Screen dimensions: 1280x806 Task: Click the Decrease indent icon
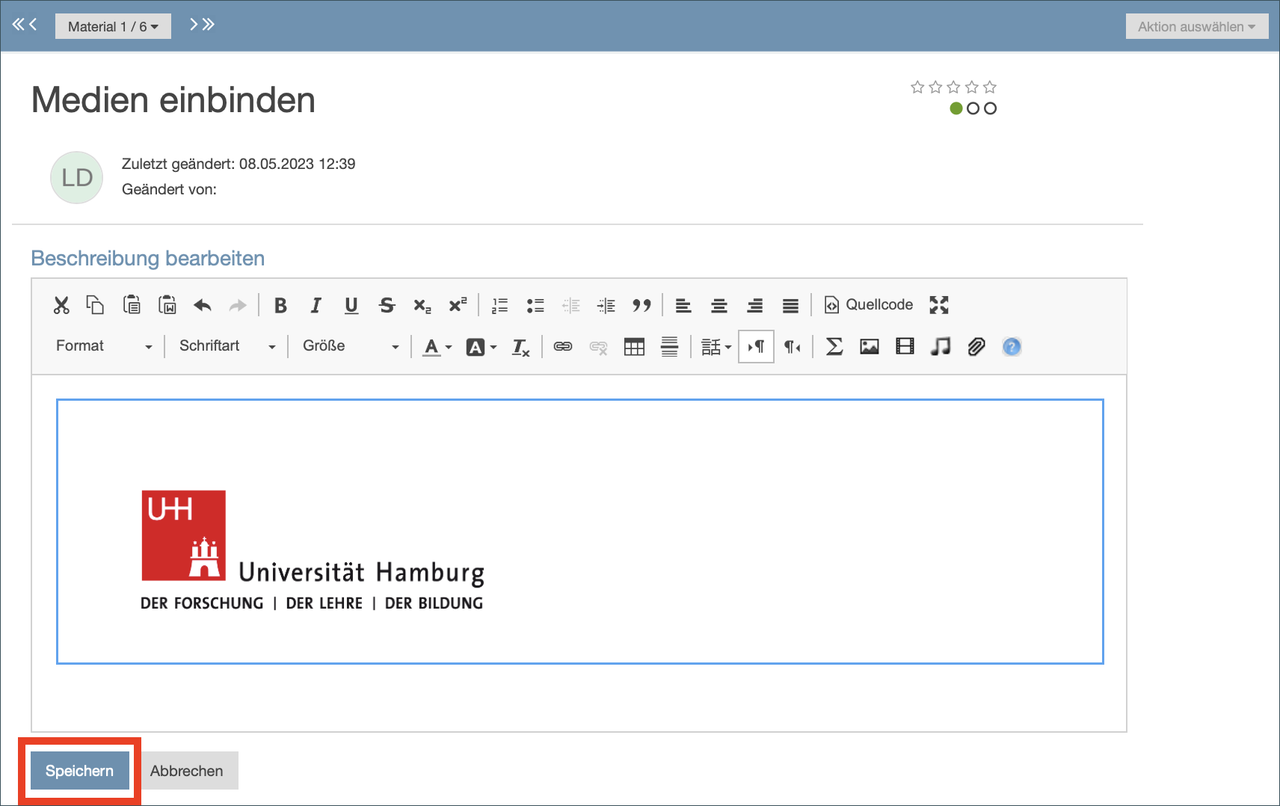[x=570, y=305]
